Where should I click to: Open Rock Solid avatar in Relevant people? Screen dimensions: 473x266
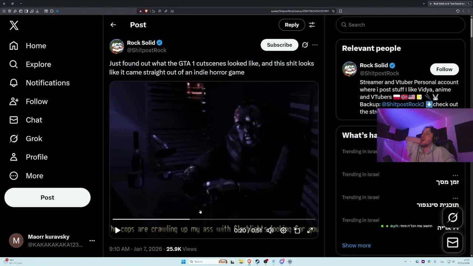pos(349,69)
